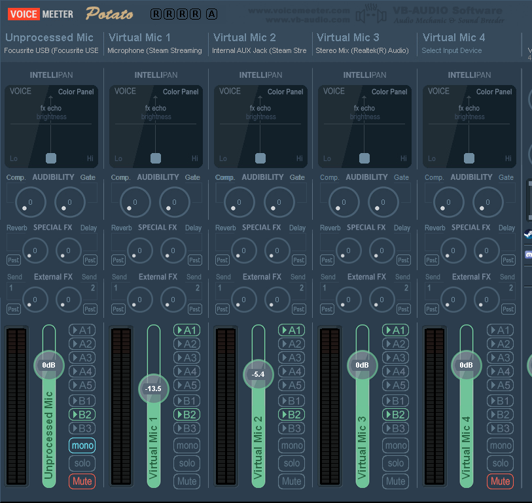This screenshot has height=503, width=532.
Task: Enable A2 output on Virtual Mic 3
Action: click(396, 344)
